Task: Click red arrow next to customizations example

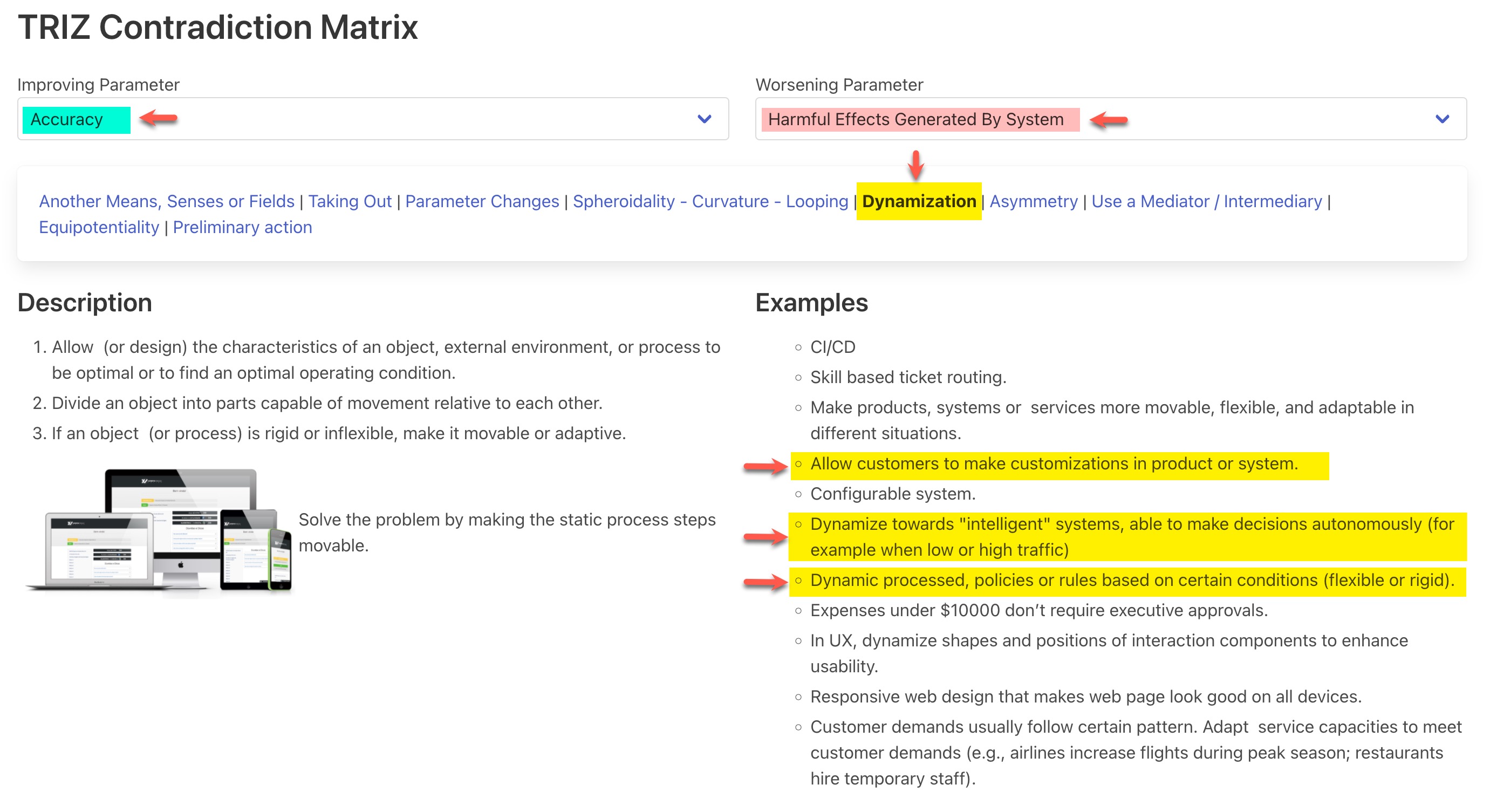Action: coord(765,466)
